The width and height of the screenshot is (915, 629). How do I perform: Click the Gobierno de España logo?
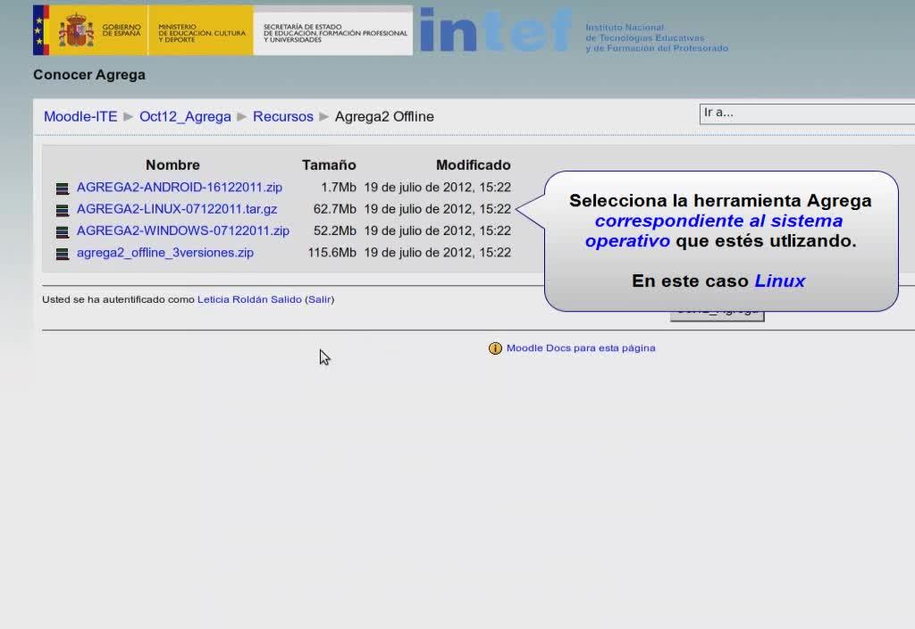tap(90, 30)
